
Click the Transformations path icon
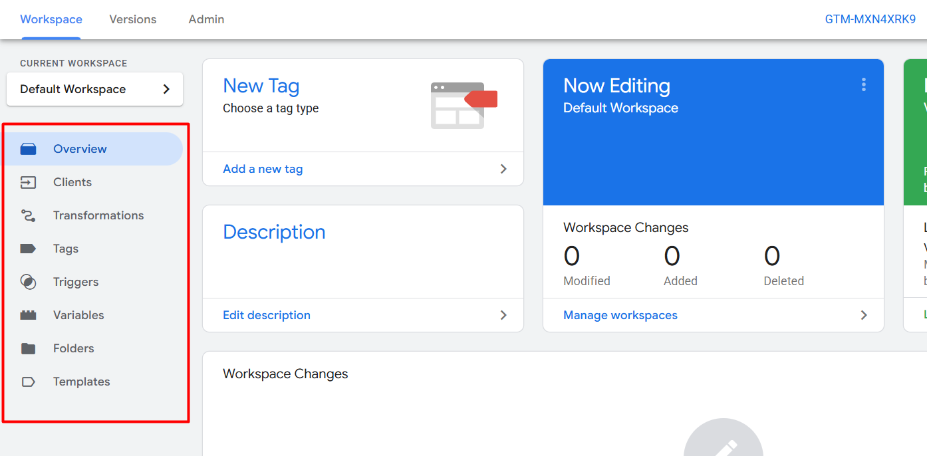click(x=28, y=215)
